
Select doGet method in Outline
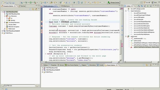point(146,43)
